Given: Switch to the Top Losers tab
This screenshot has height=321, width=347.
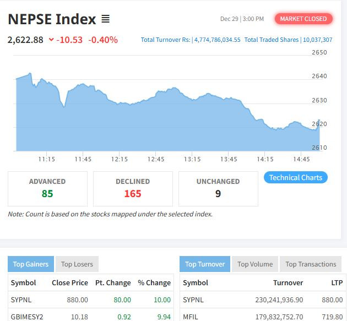Looking at the screenshot, I should 77,264.
